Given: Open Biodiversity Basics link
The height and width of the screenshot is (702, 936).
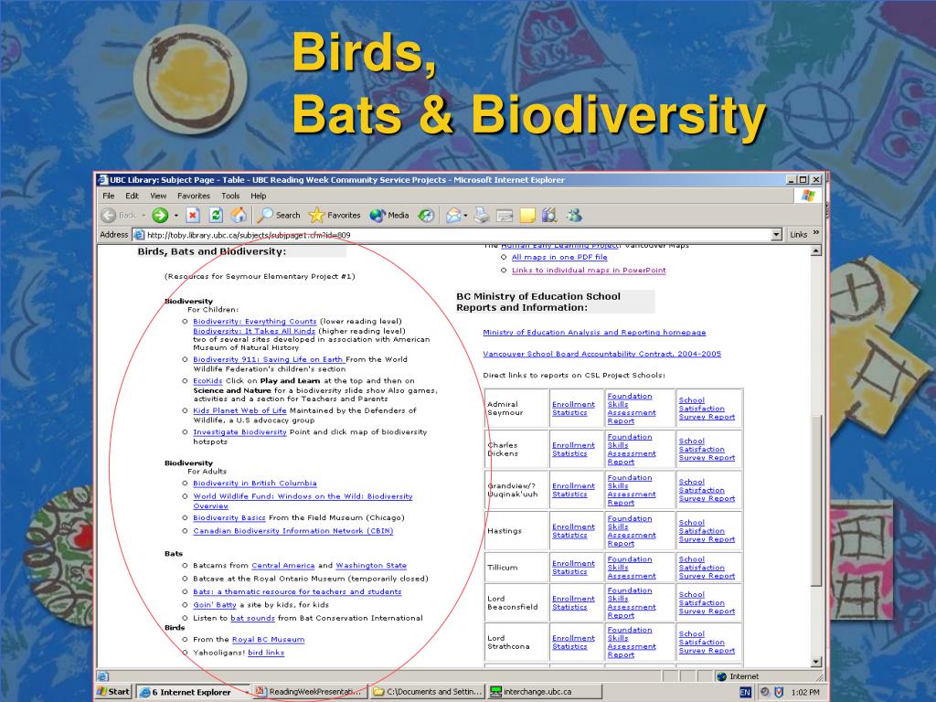Looking at the screenshot, I should [229, 518].
